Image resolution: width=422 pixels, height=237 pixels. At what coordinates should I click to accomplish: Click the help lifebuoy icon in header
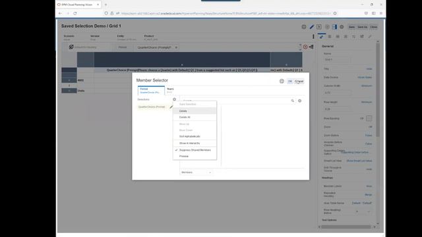[x=304, y=27]
